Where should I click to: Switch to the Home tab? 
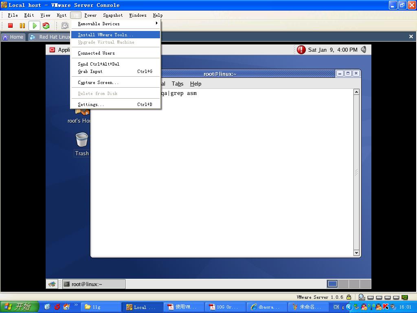coord(13,37)
